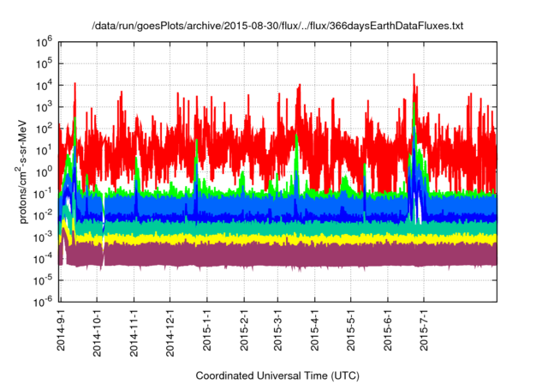548x384 pixels.
Task: Click the 10^-6 y-axis tick label
Action: [43, 302]
